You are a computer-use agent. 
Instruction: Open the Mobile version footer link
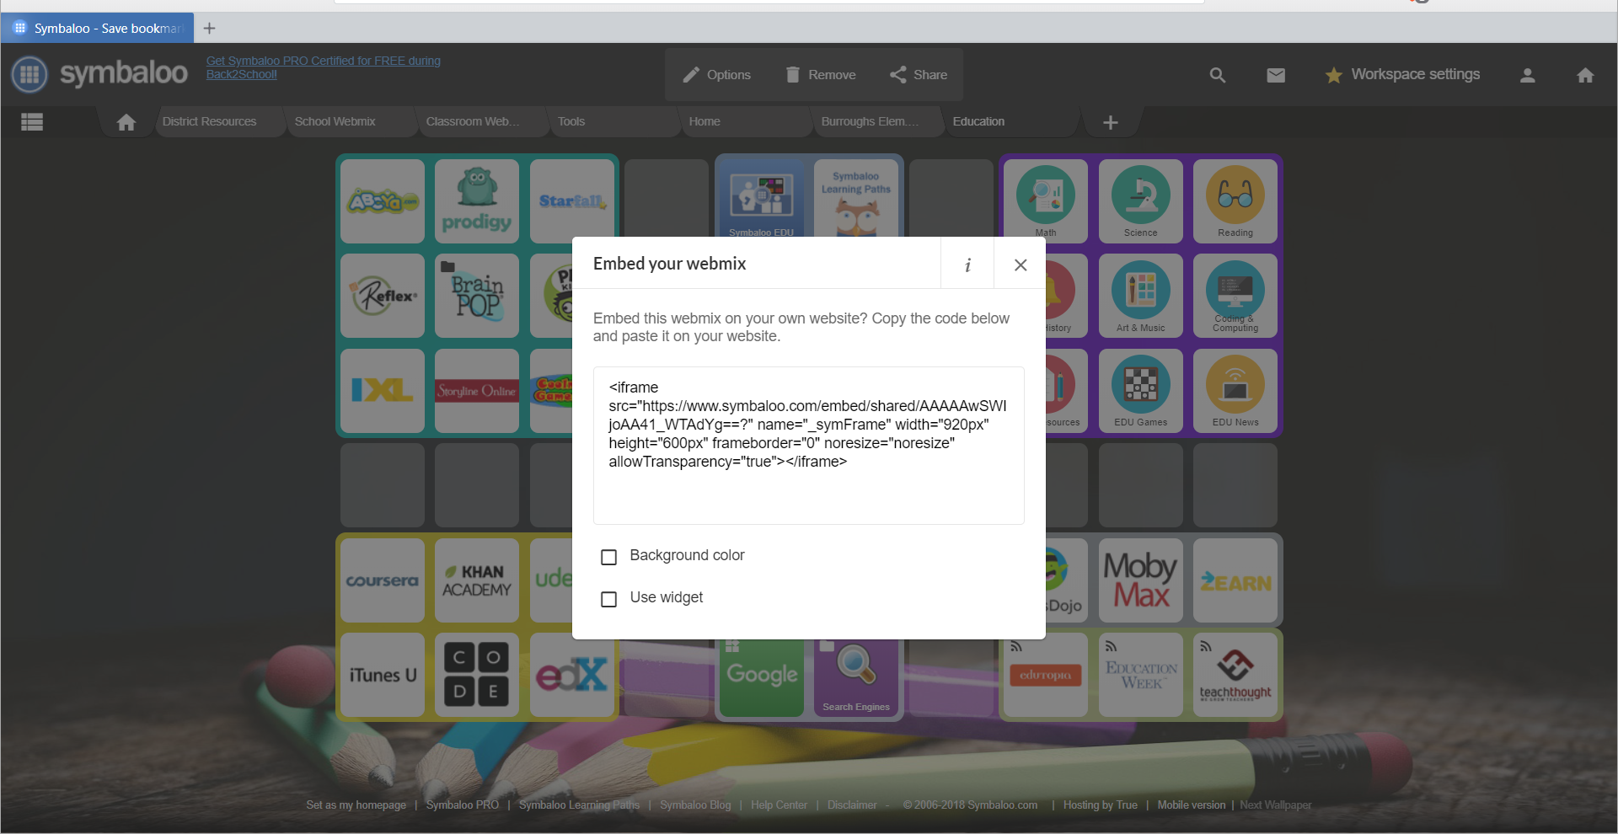(x=1192, y=805)
